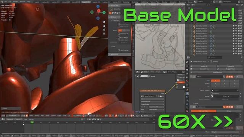244x137 pixels.
Task: Open the Render menu
Action: coord(16,2)
